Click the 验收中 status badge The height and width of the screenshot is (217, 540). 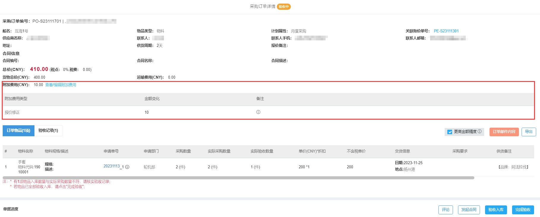tap(284, 7)
